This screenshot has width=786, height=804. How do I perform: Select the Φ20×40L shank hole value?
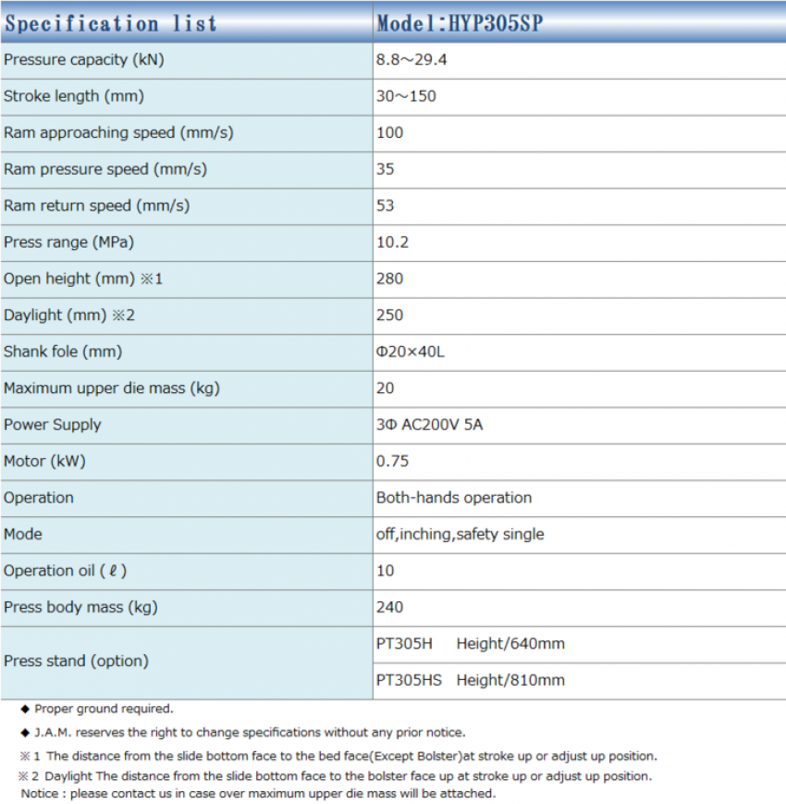click(411, 352)
